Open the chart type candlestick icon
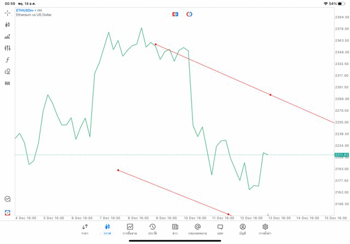350x244 pixels. point(8,25)
